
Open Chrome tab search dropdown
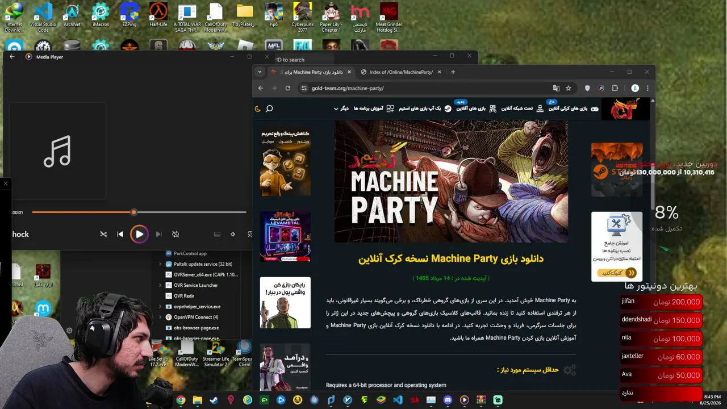(x=260, y=72)
